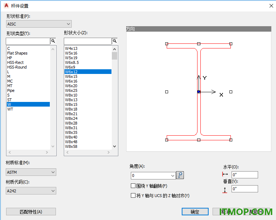276x220 pixels.
Task: Select the top-center justification grip in preview
Action: (199, 44)
